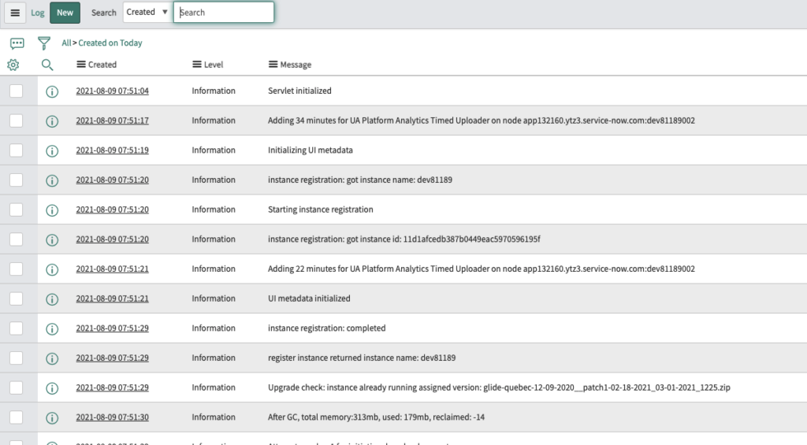807x445 pixels.
Task: Preview got instance id record info icon
Action: click(52, 239)
